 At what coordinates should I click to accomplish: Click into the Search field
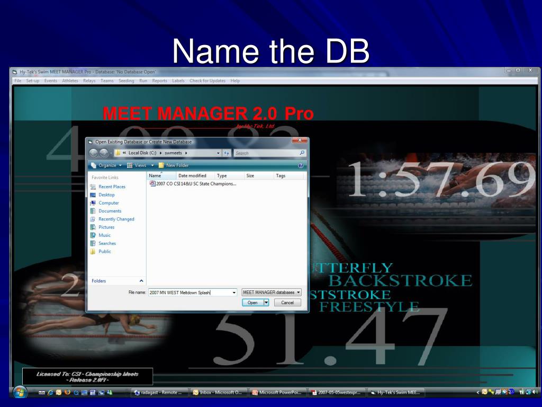pos(266,153)
